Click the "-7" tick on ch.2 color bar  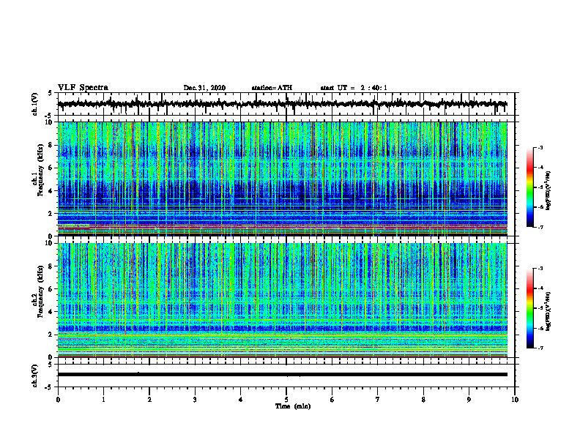(x=540, y=348)
